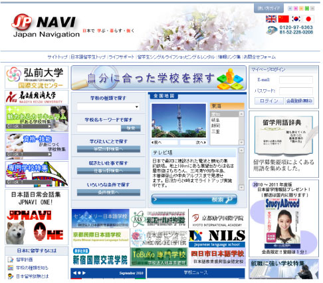Click テレビ塔 description scroll-up arrow
Viewport: 323px width, 283px height.
click(241, 150)
